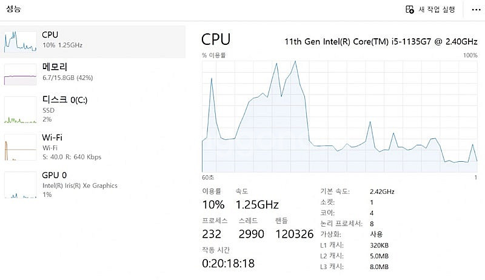Click the 10% utilization value

pos(213,205)
